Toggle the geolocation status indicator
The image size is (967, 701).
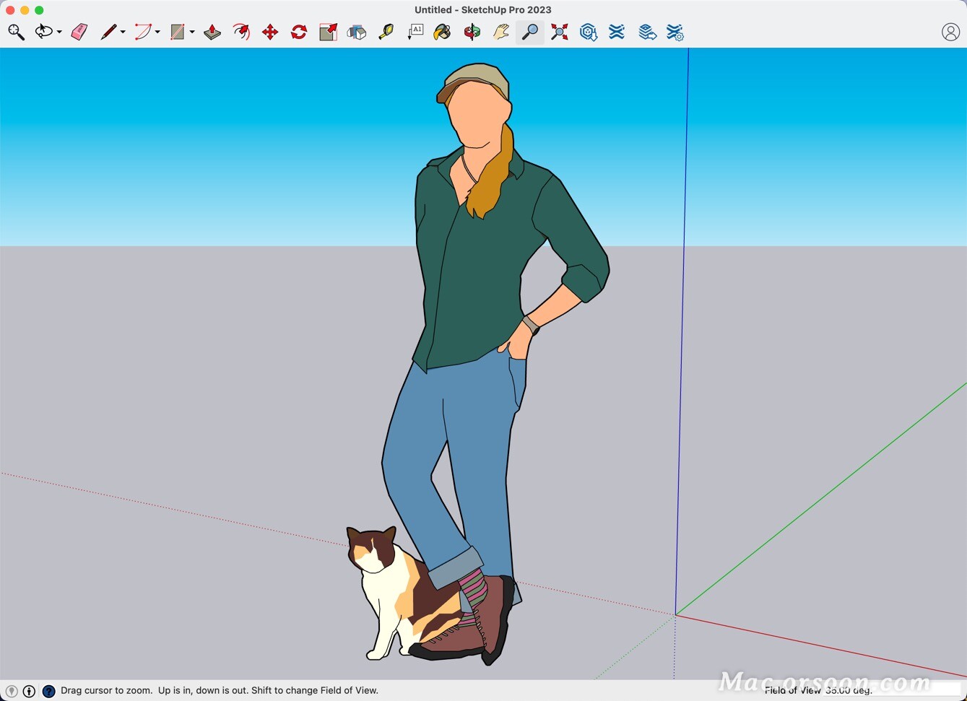click(x=12, y=691)
